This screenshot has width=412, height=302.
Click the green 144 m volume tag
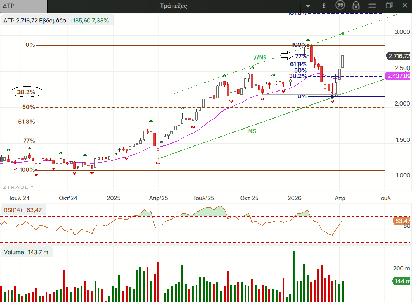[402, 281]
